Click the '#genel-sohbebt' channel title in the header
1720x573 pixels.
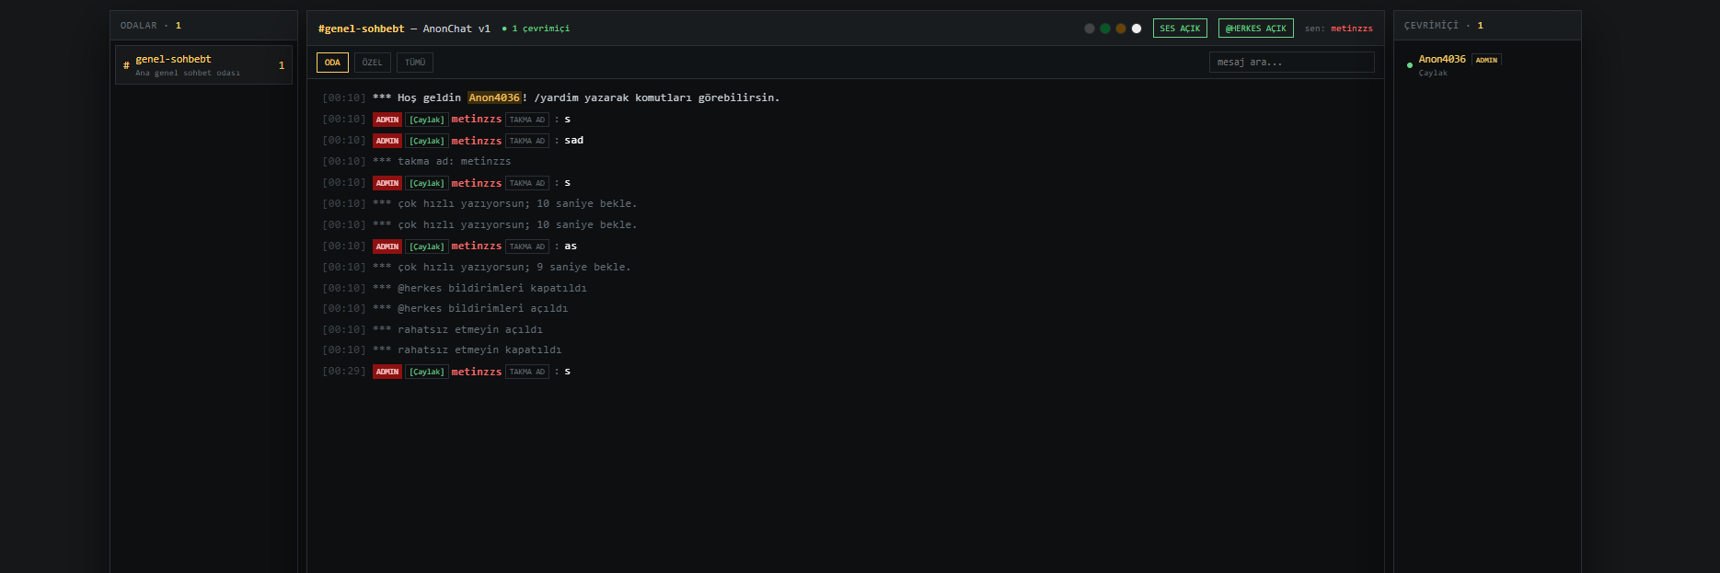point(362,29)
